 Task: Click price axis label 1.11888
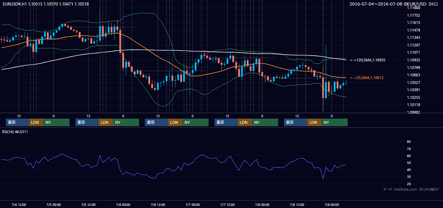[414, 8]
